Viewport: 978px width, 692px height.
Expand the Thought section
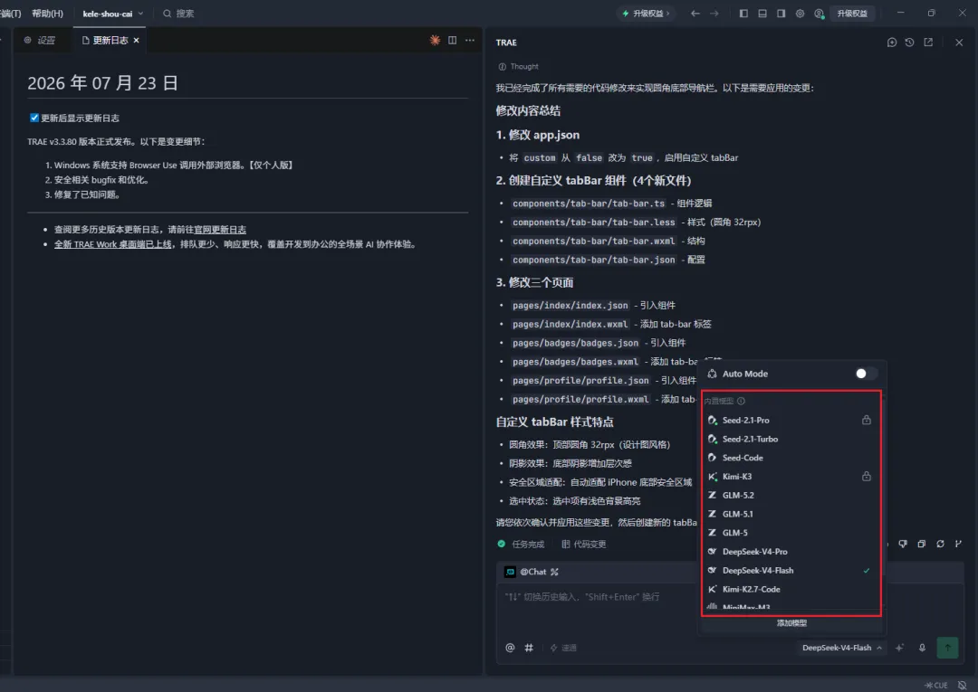pos(518,67)
